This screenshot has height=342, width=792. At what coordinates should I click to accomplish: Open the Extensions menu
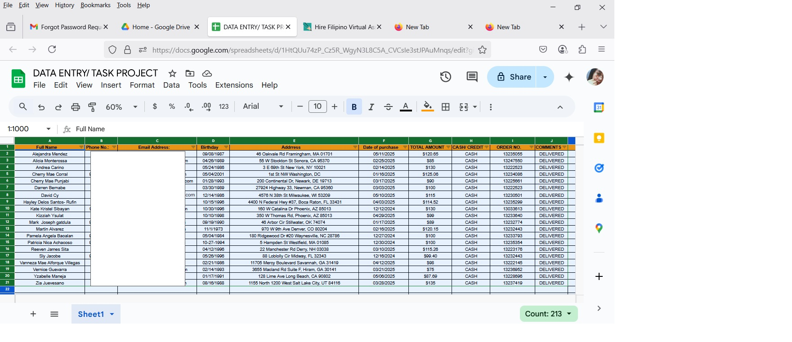click(x=234, y=85)
